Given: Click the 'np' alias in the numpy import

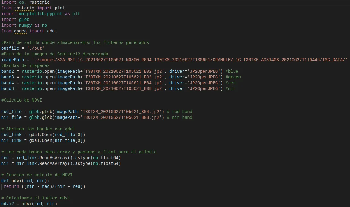Looking at the screenshot, I should coord(44,25).
